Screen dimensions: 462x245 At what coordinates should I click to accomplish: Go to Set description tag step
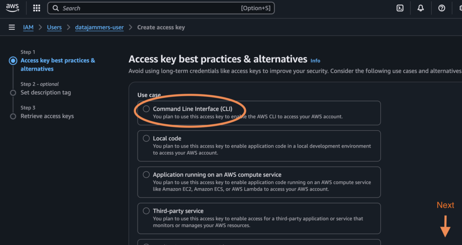point(46,92)
